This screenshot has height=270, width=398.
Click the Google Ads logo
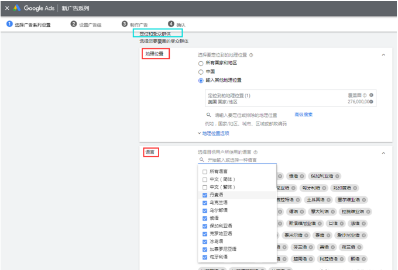click(x=35, y=8)
